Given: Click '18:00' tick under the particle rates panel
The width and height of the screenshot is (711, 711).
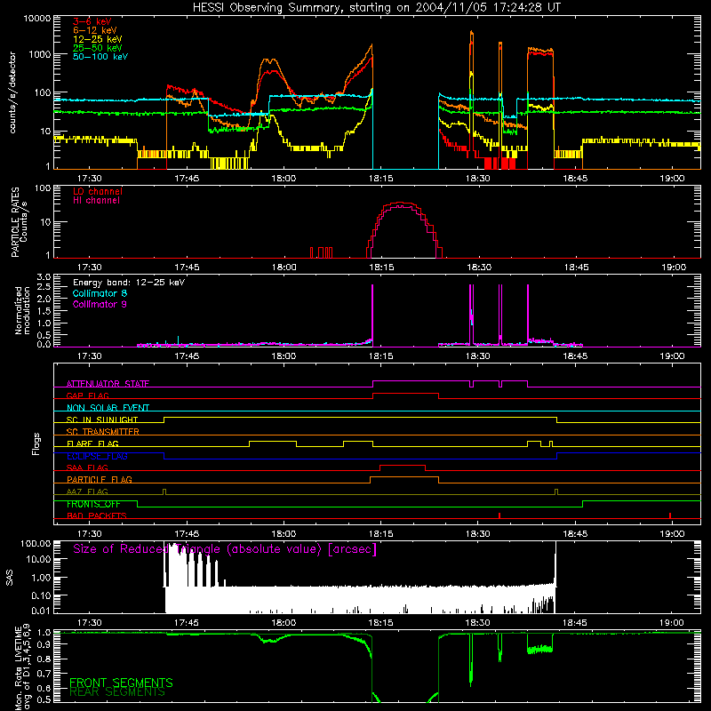Looking at the screenshot, I should tap(284, 268).
